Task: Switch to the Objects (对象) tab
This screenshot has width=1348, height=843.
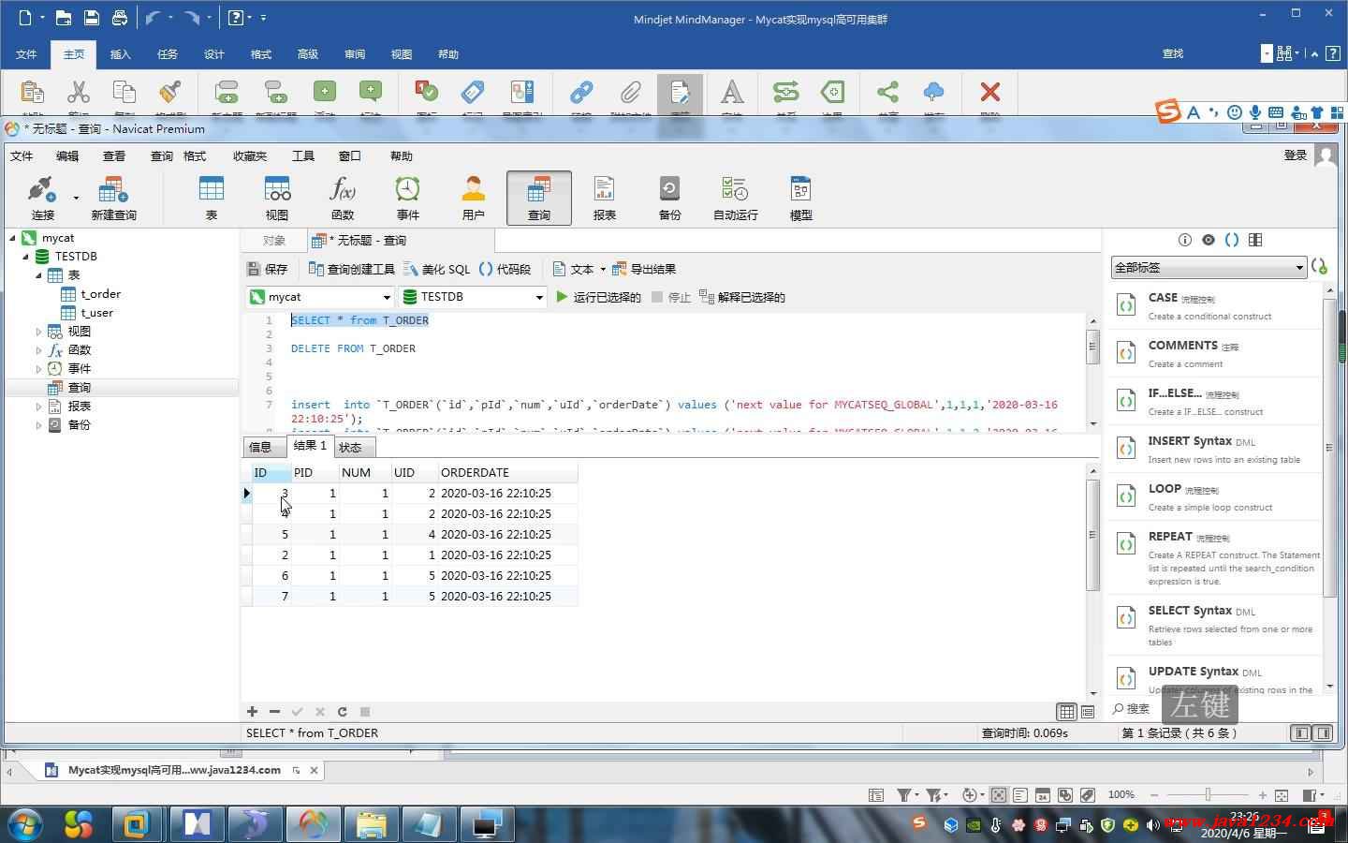Action: point(273,241)
